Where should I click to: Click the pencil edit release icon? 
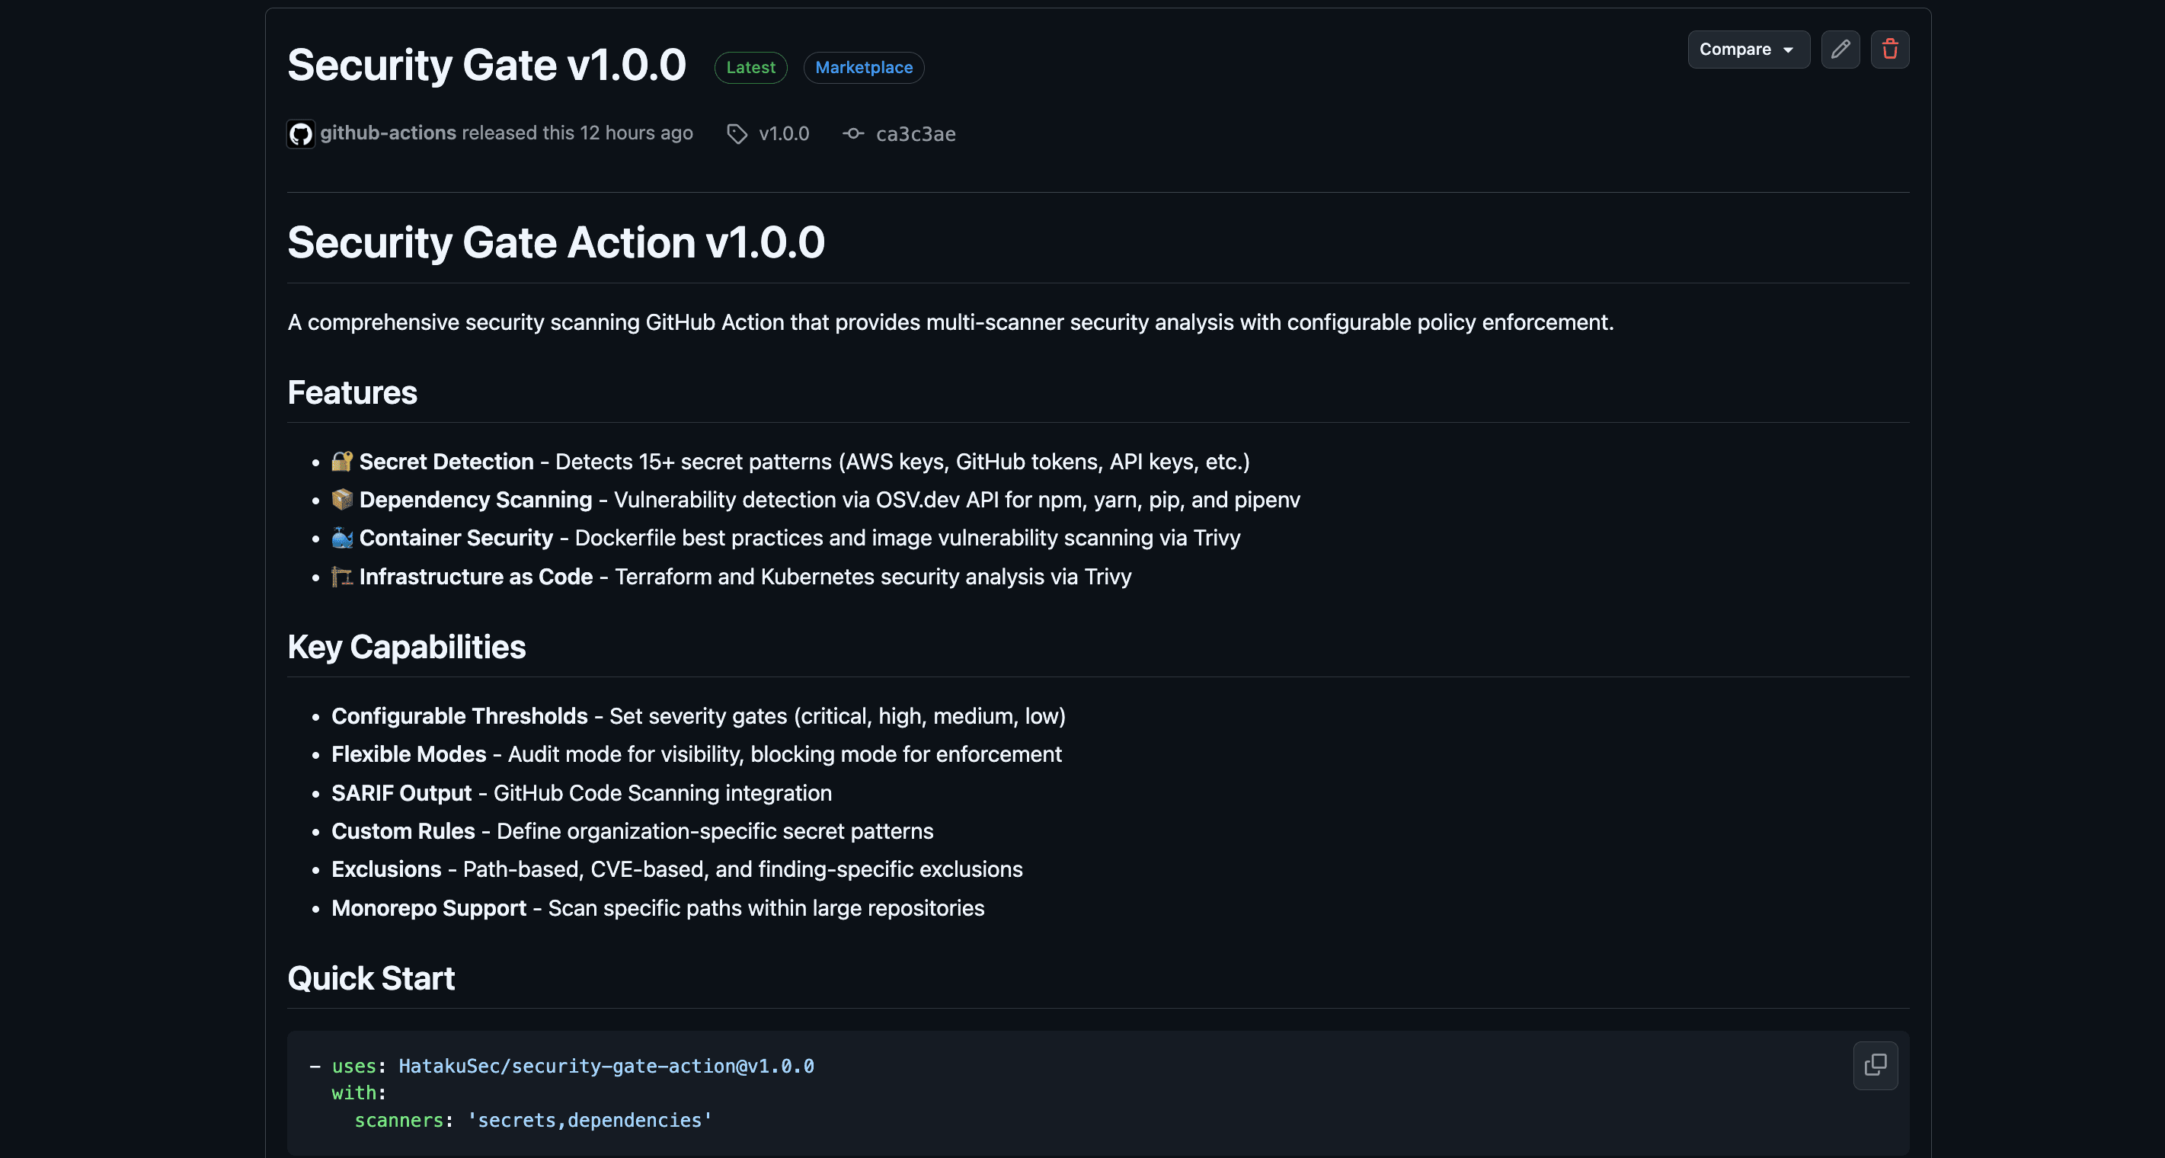click(x=1840, y=50)
